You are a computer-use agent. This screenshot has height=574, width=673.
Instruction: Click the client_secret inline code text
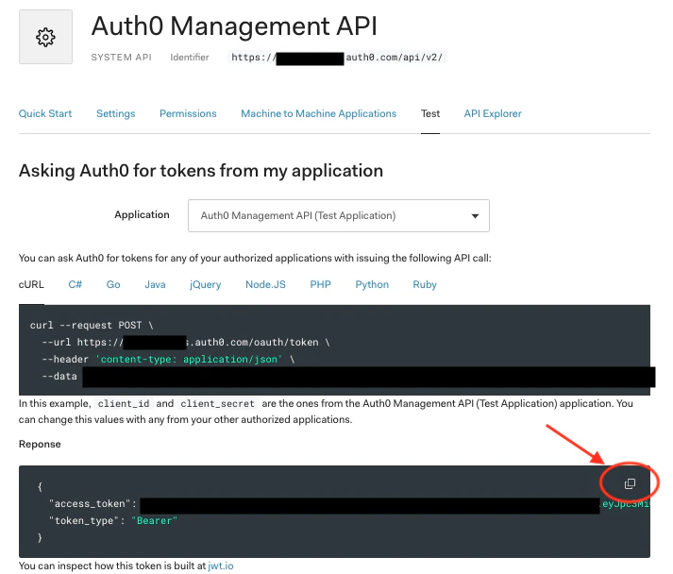(217, 404)
